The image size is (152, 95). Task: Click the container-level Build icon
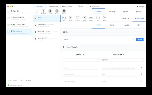click(105, 18)
